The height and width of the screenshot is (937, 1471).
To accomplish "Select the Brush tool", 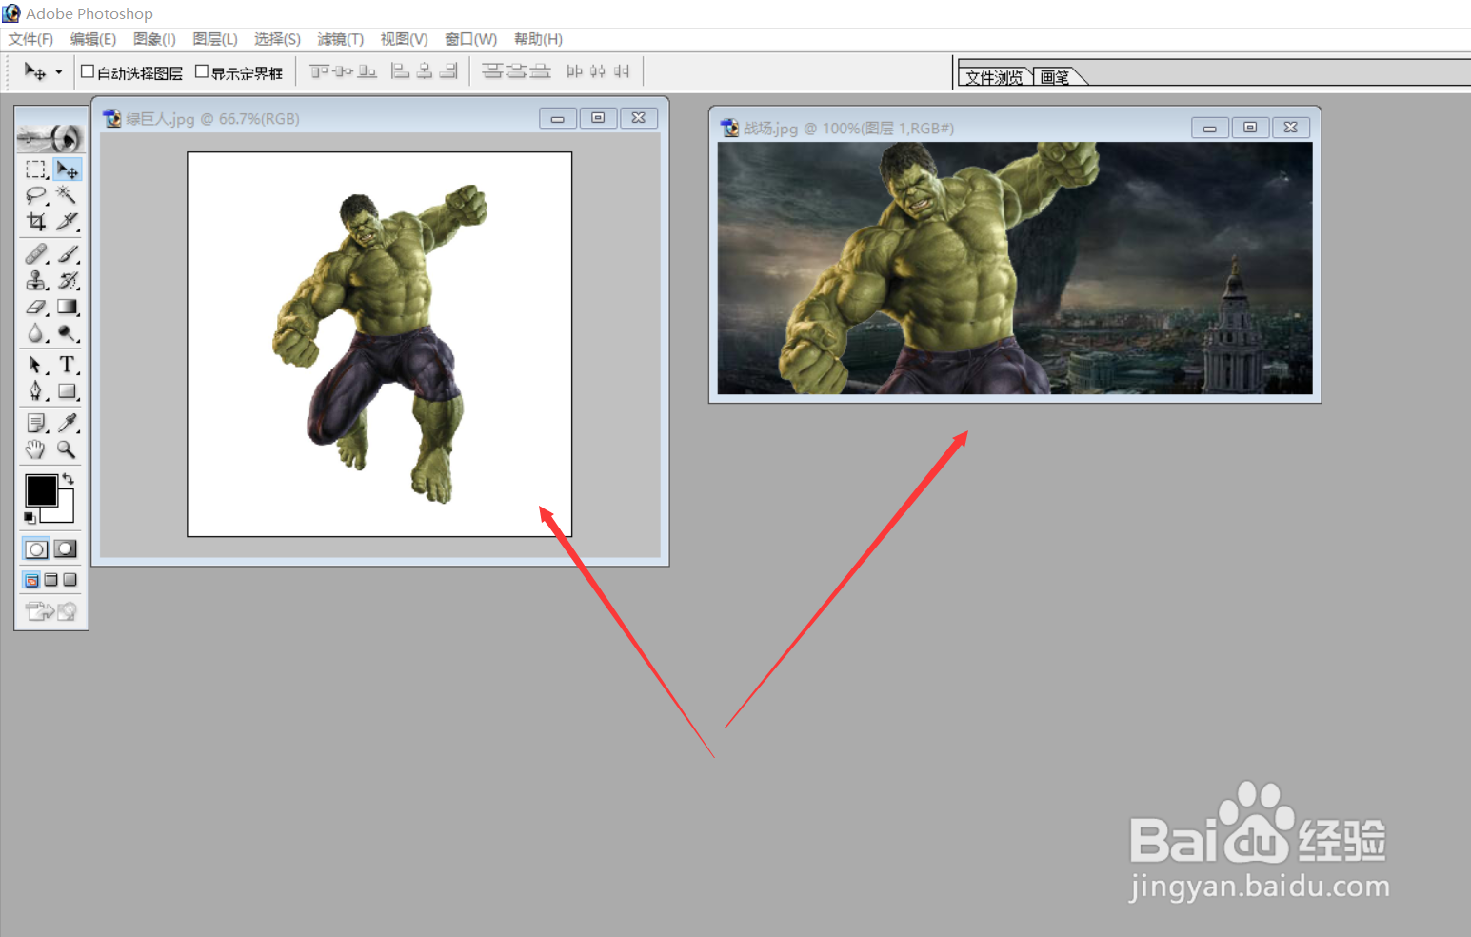I will click(x=68, y=254).
